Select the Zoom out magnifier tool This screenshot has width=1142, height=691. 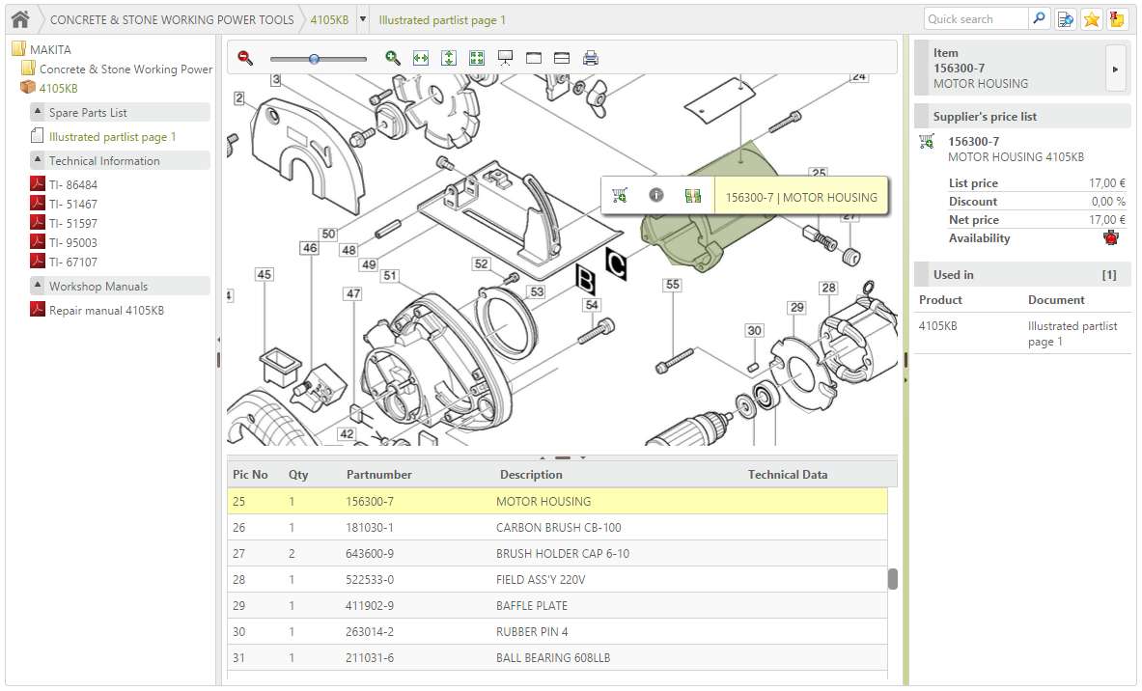coord(245,58)
